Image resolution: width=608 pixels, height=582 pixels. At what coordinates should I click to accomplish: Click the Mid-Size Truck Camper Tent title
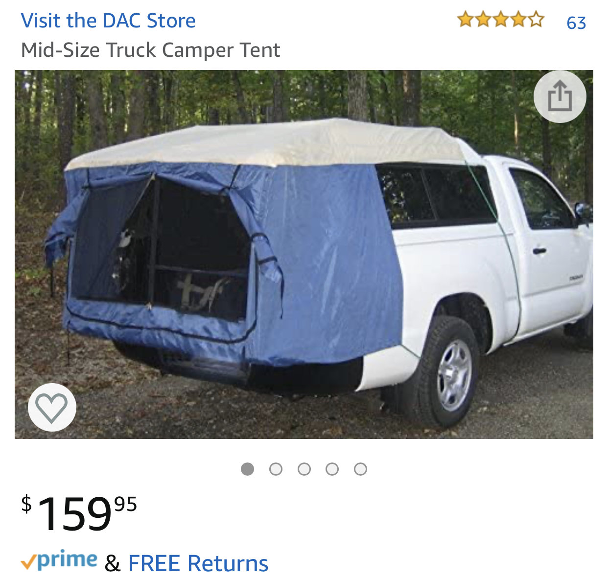151,50
